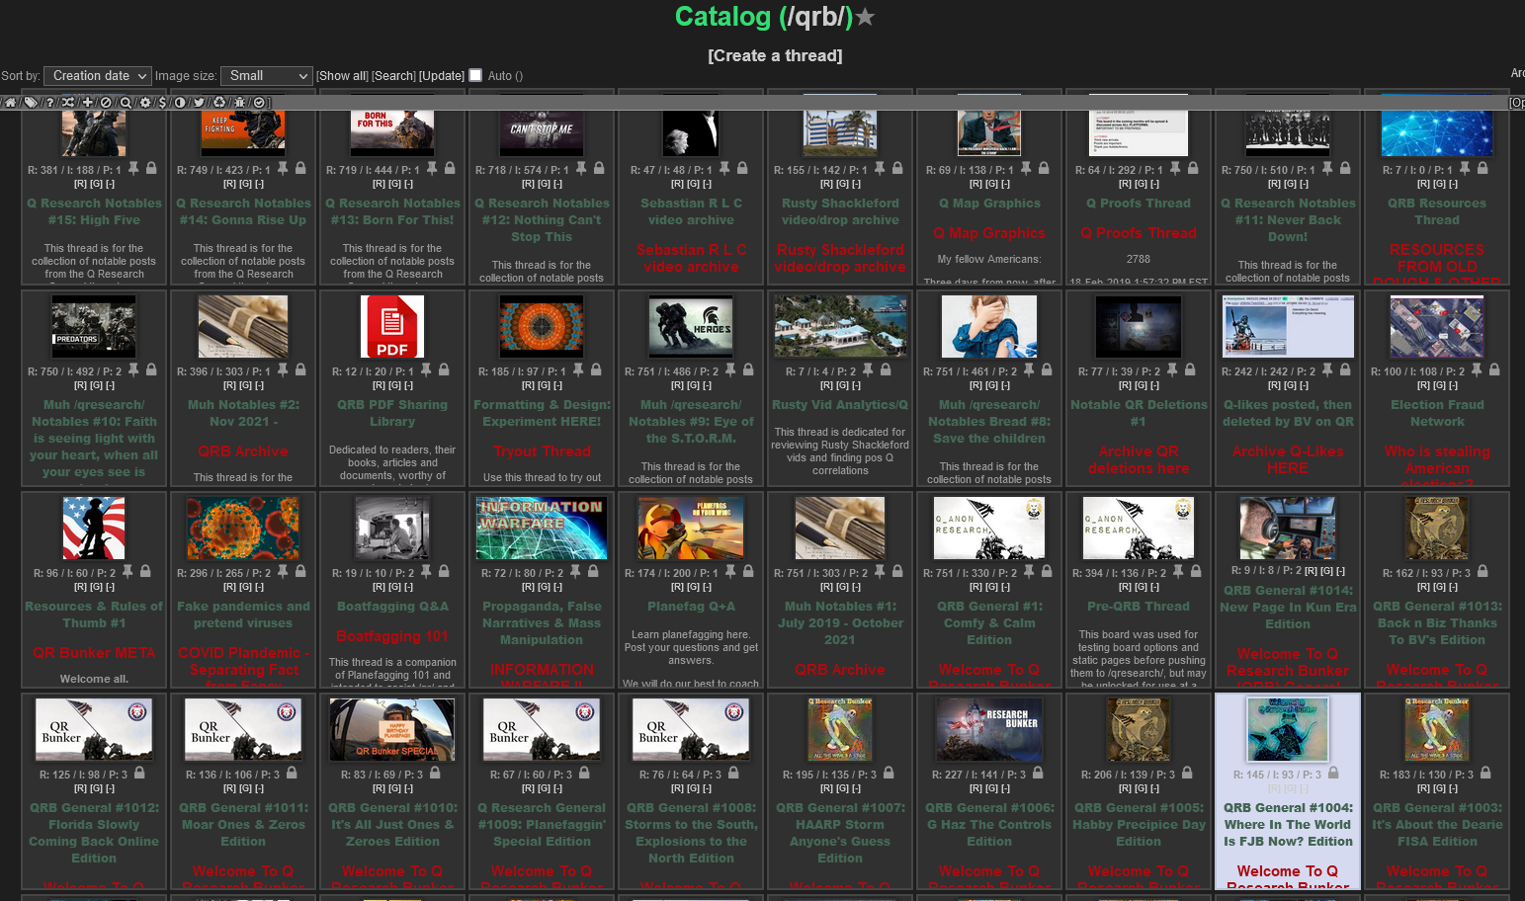Click the dollar sign icon in top bar
The image size is (1525, 901).
[163, 103]
